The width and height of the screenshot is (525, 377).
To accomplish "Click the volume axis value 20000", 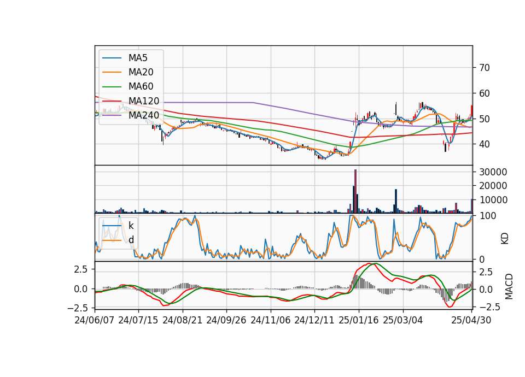I will (x=493, y=186).
